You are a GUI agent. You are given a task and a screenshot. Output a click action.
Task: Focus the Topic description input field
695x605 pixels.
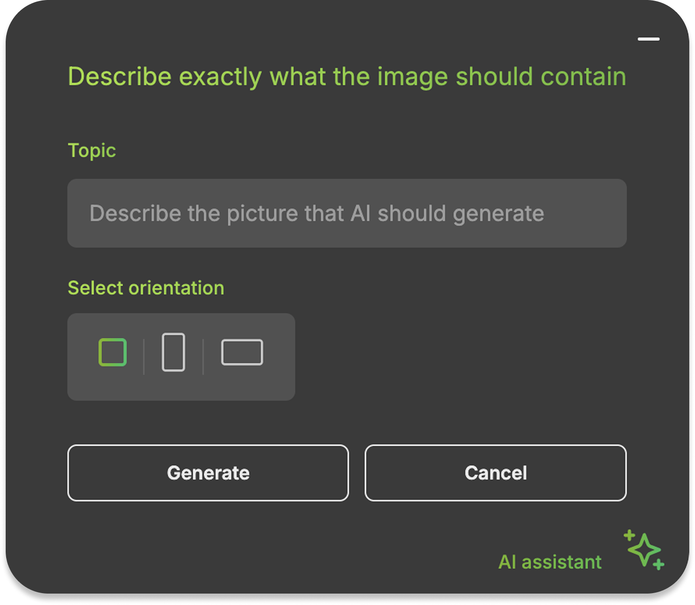[x=347, y=213]
